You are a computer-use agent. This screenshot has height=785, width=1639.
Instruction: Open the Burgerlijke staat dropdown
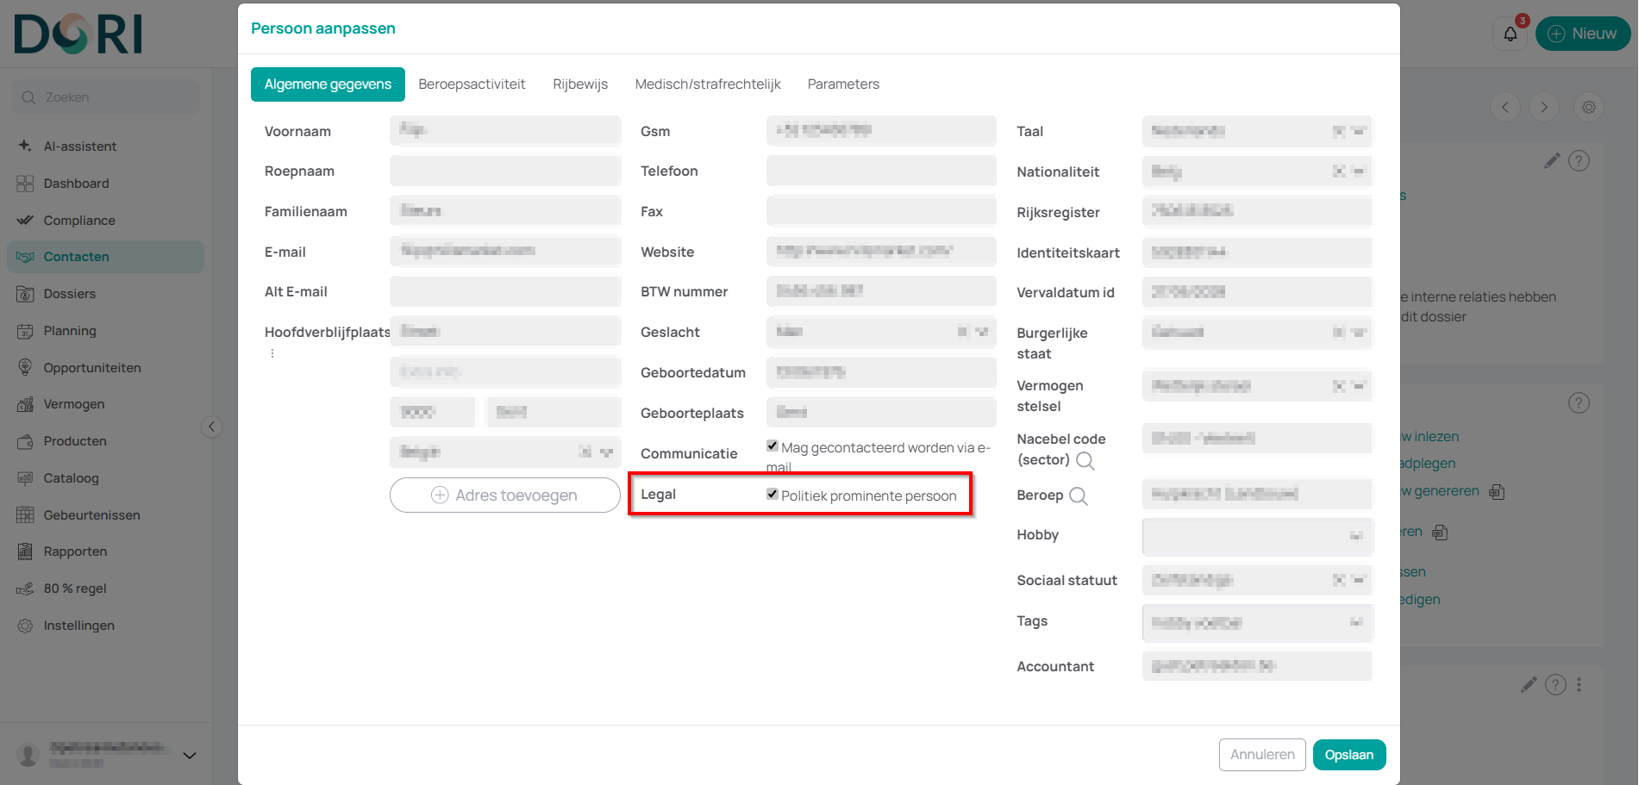(x=1257, y=333)
